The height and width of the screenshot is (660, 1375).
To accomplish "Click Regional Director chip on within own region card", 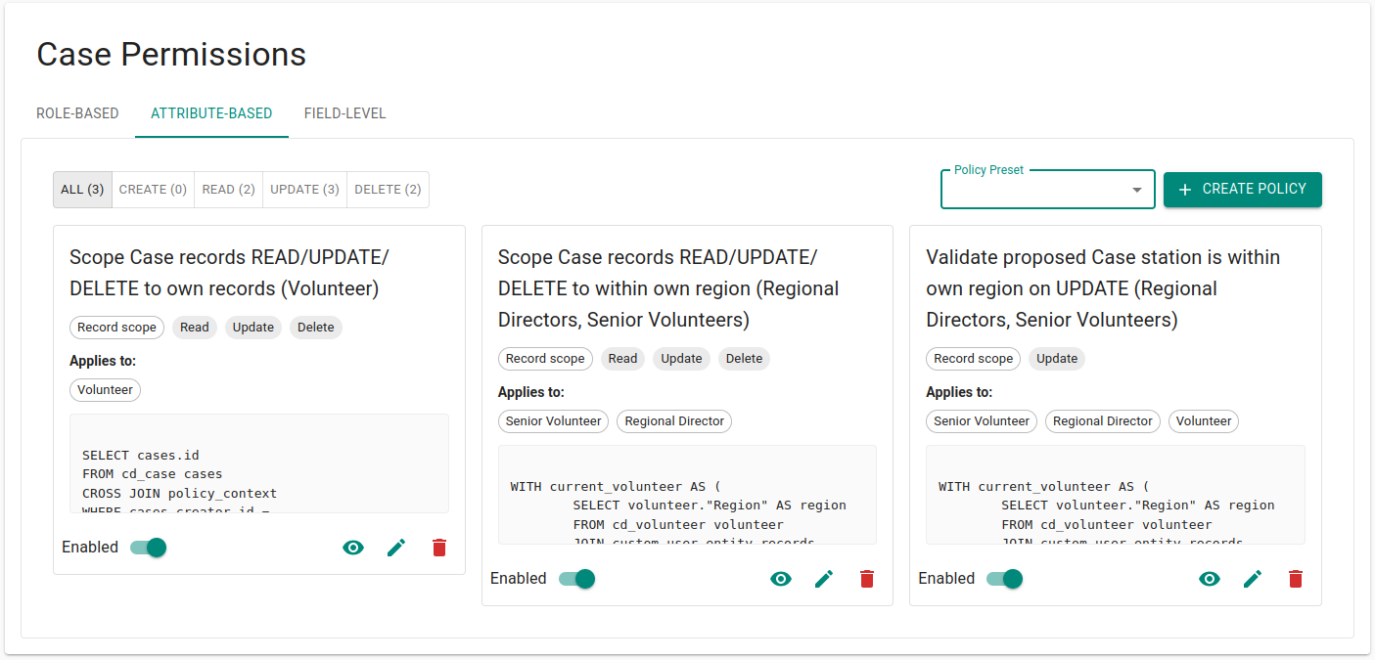I will (674, 421).
